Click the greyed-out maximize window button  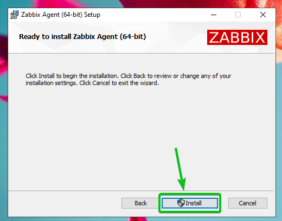(x=238, y=15)
